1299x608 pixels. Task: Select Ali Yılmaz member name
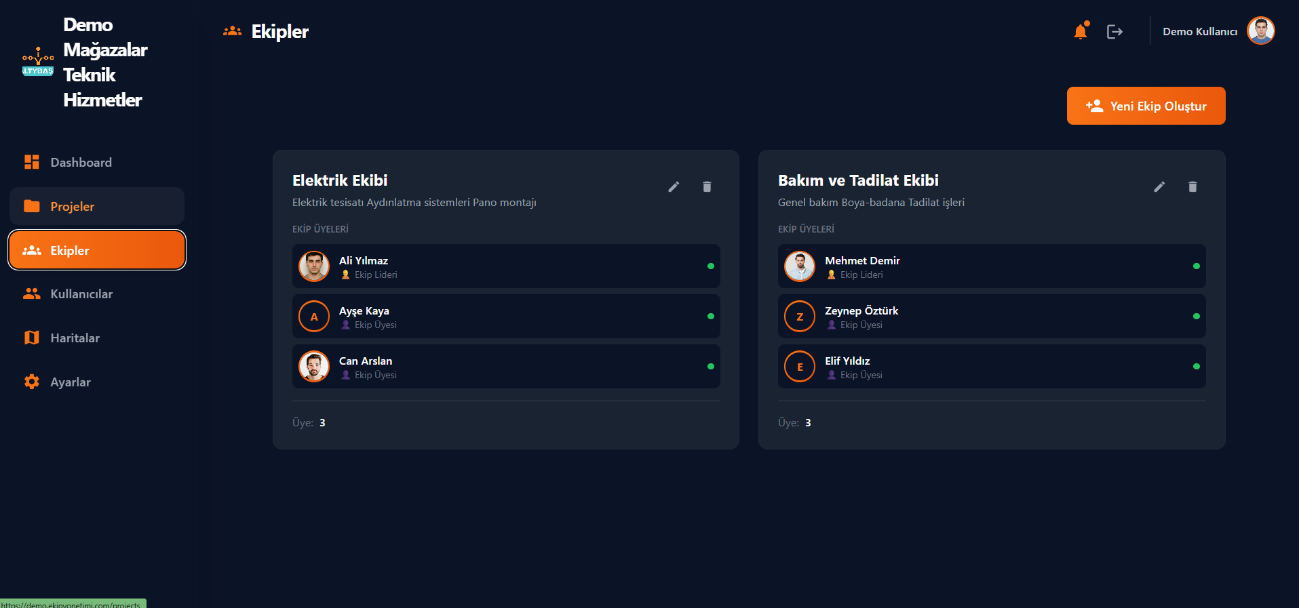point(364,260)
